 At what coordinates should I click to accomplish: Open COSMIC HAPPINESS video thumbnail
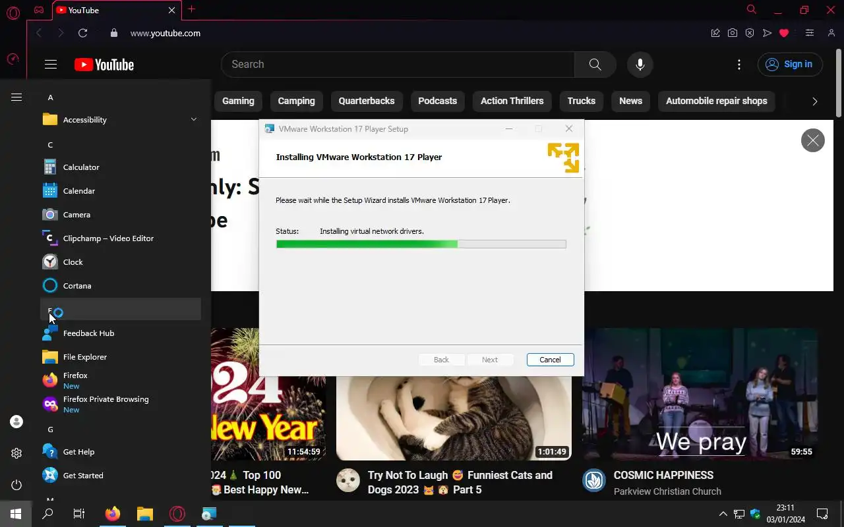tap(700, 394)
